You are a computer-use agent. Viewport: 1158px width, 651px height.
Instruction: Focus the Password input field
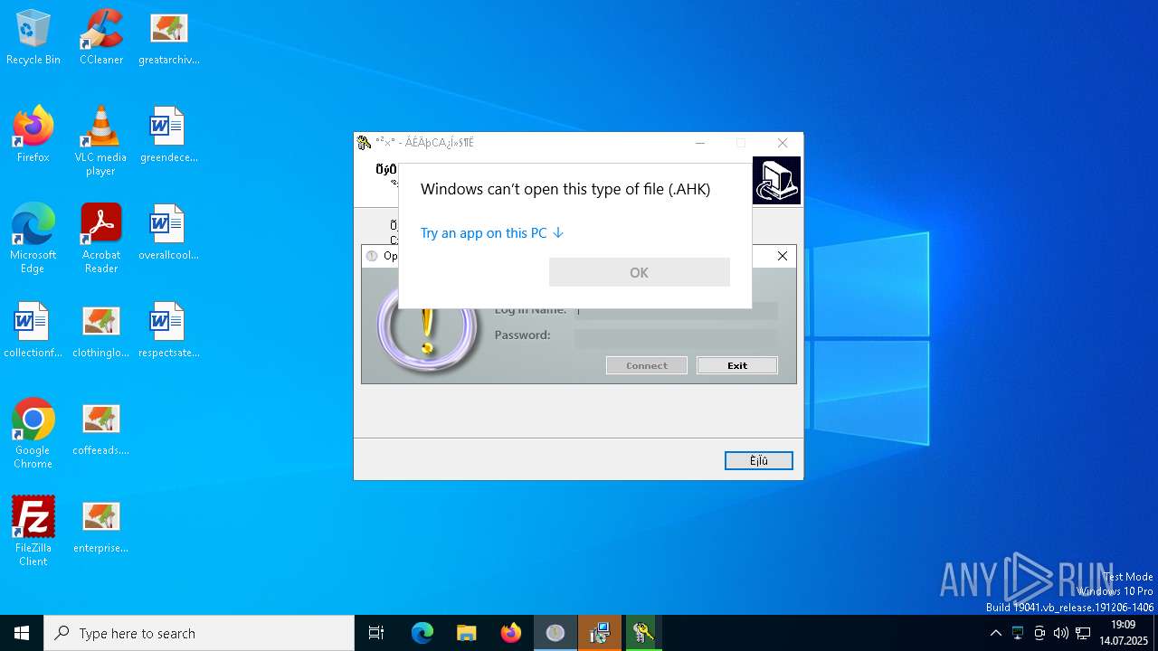[677, 337]
